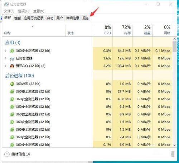Screen dimensions: 179x163
Task: Click the 任务管理器 row icon under 应用
Action: point(12,58)
